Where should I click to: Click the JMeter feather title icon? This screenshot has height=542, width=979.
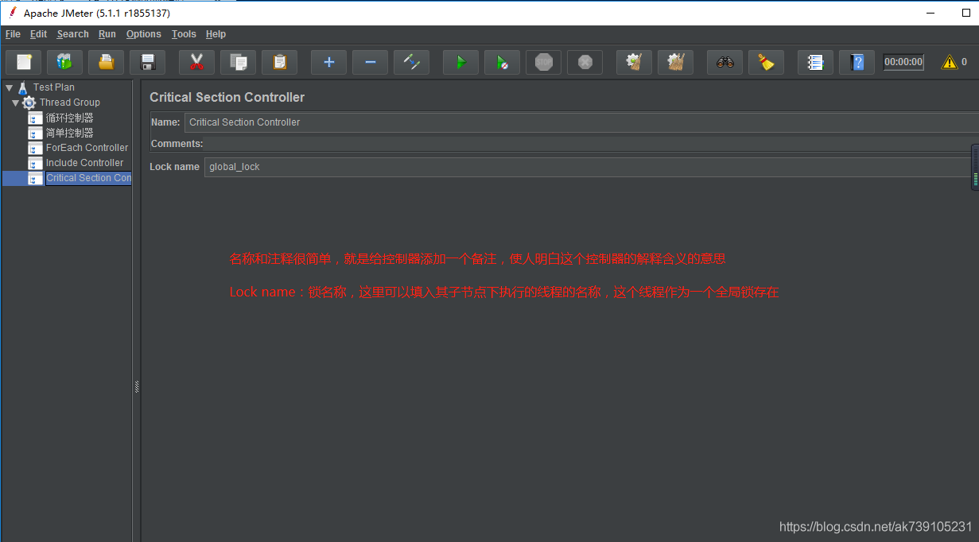click(x=12, y=13)
